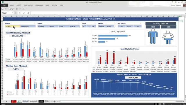Toggle the 21-35 age group slicer item
Screen dimensions: 186x105
point(121,26)
